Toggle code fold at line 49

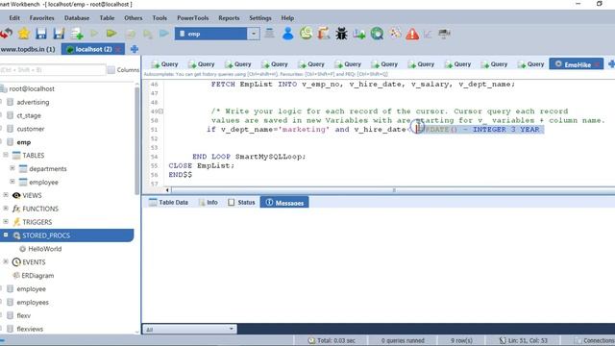pyautogui.click(x=160, y=111)
